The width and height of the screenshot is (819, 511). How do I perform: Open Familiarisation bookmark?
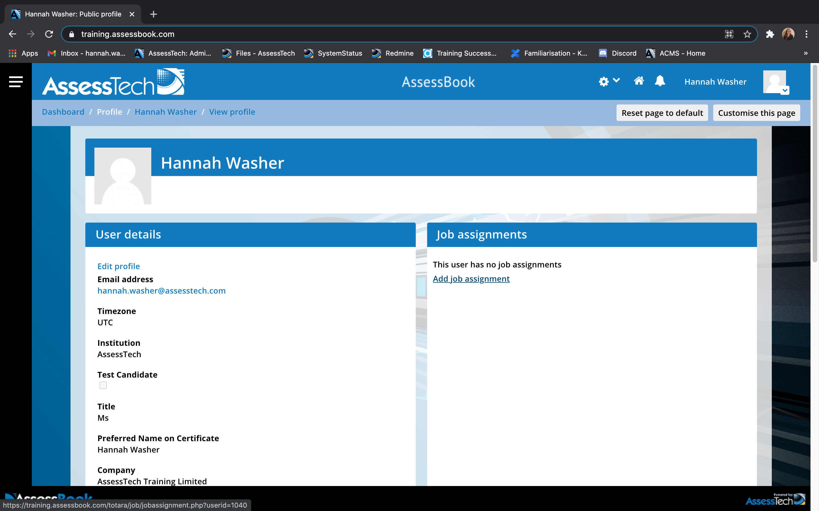click(x=549, y=53)
